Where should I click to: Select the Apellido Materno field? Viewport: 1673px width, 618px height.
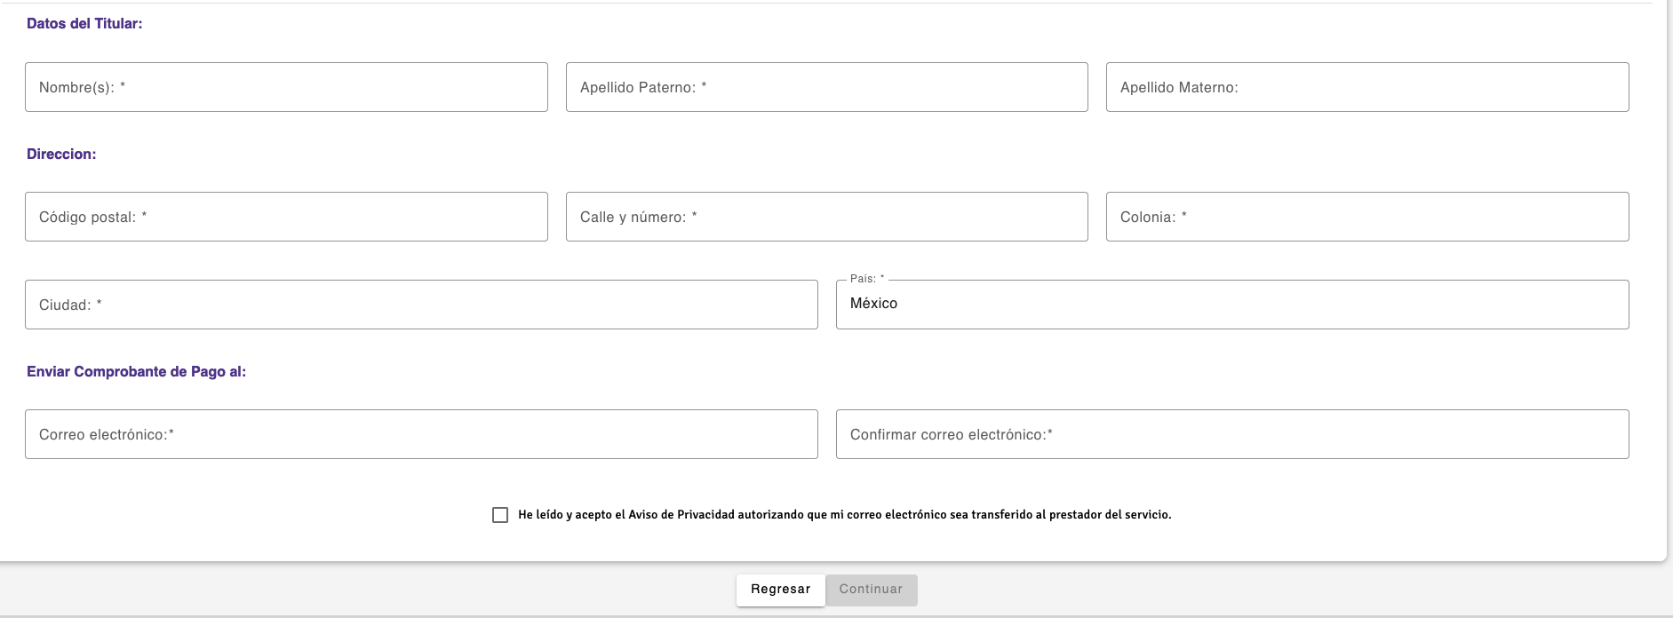click(1367, 87)
